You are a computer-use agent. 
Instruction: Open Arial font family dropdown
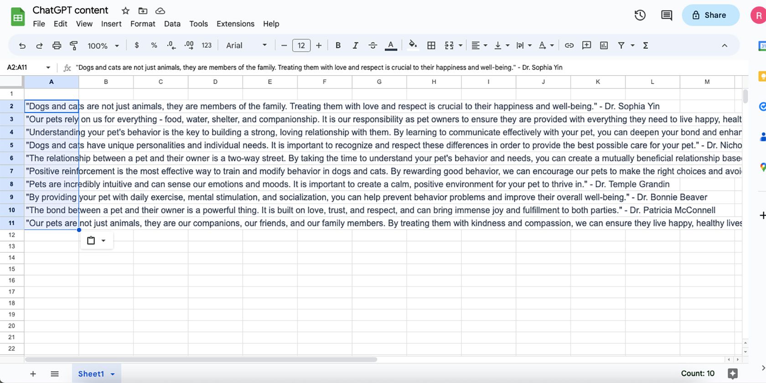point(246,45)
